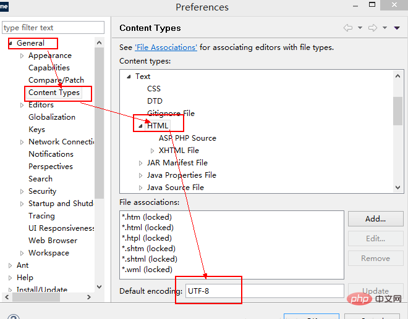Select Content Types in preferences tree
This screenshot has width=408, height=319.
pos(54,93)
